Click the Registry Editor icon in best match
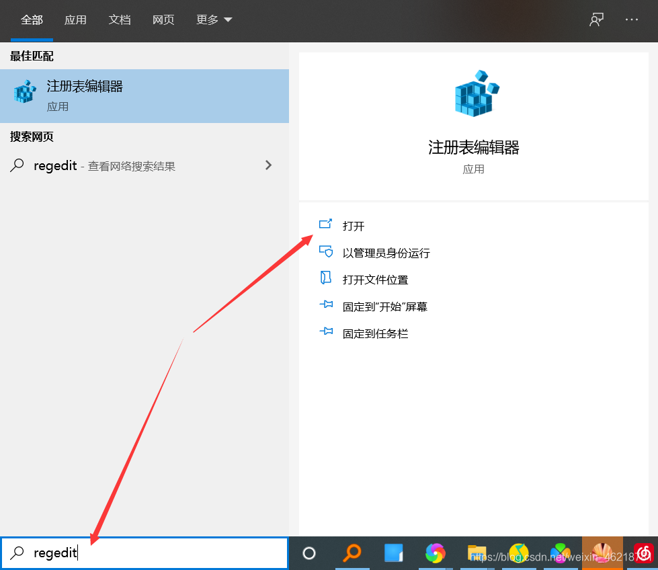Screen dimensions: 658x570 [x=25, y=91]
